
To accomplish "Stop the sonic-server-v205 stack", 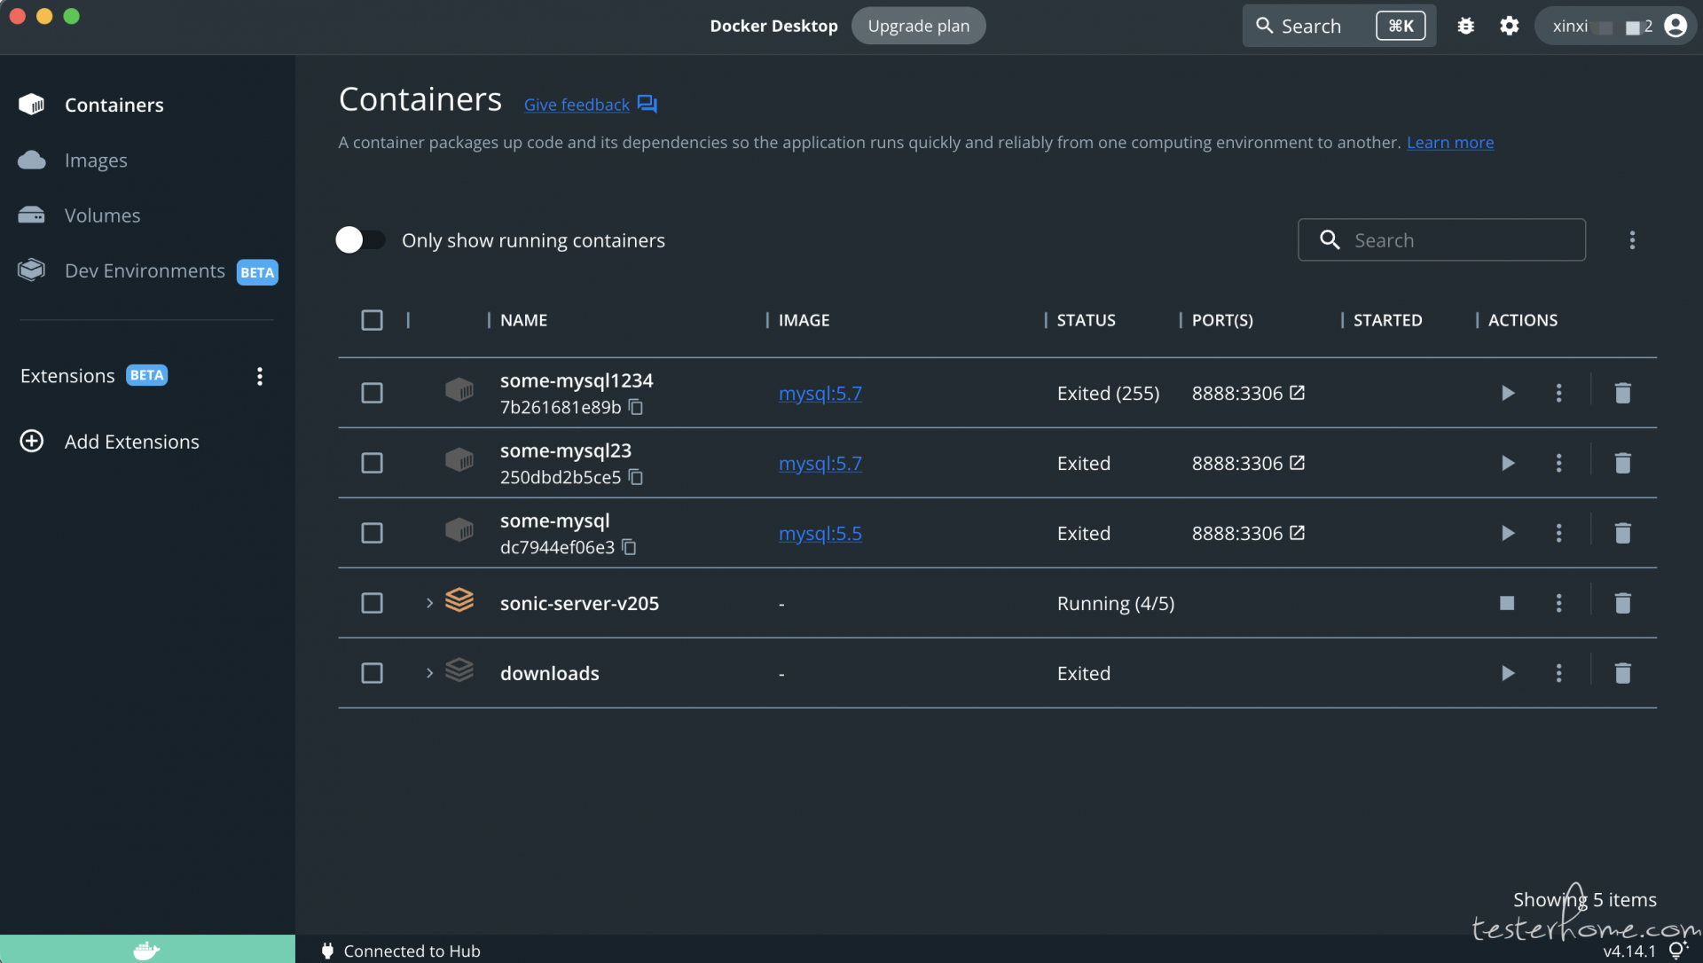I will pos(1507,603).
